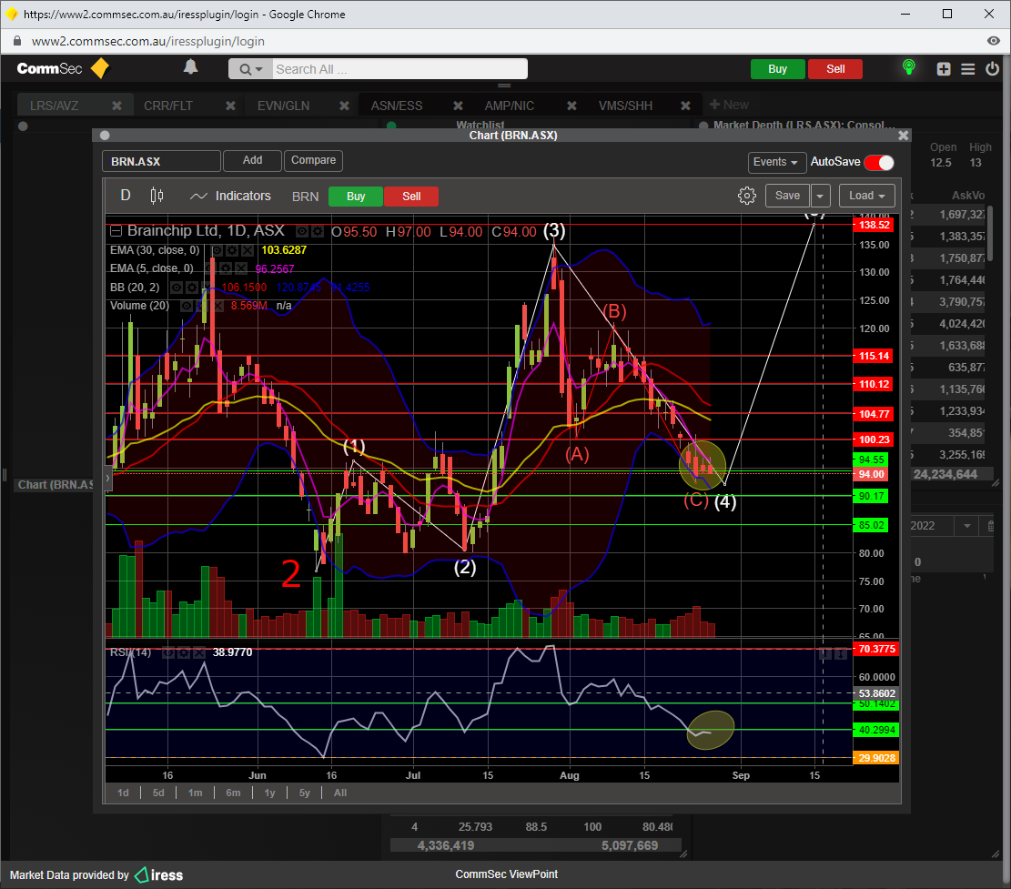This screenshot has width=1011, height=889.
Task: Select the 6m time range
Action: [x=233, y=793]
